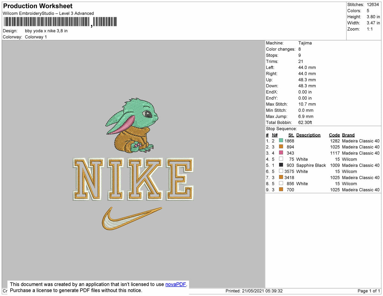The image size is (383, 296).
Task: Click the Brand column header
Action: pyautogui.click(x=348, y=135)
